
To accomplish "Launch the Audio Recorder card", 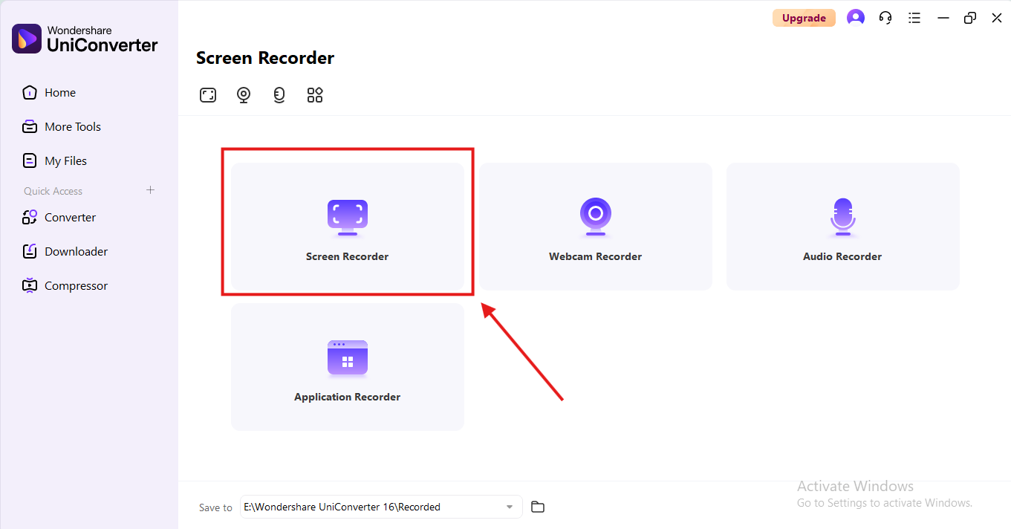I will pyautogui.click(x=843, y=227).
